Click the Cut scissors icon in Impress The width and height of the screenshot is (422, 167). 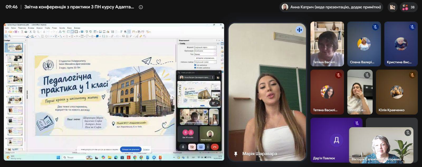click(31, 32)
